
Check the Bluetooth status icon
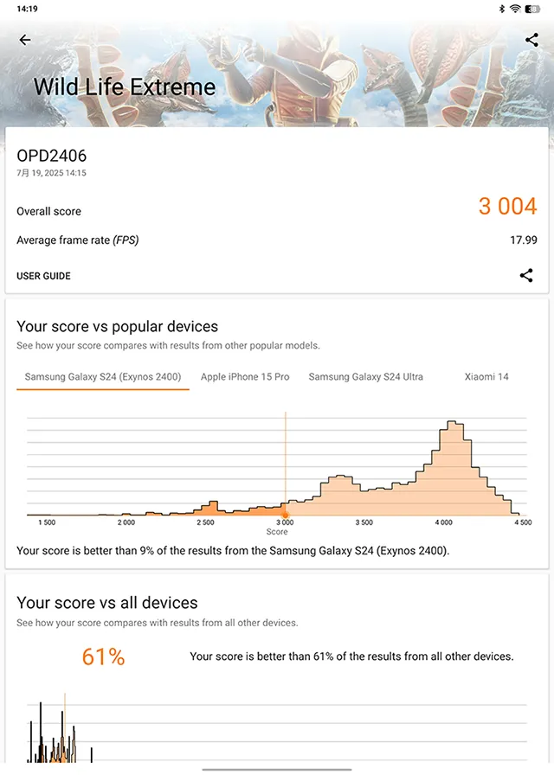point(501,9)
